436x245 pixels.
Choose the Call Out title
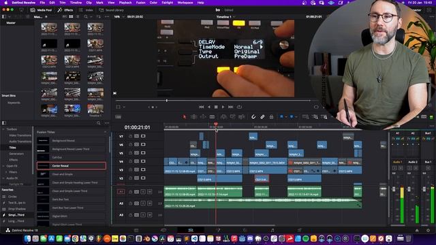(72, 157)
